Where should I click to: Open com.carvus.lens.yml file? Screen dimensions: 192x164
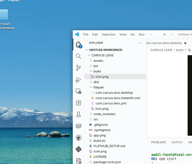[x=115, y=103]
